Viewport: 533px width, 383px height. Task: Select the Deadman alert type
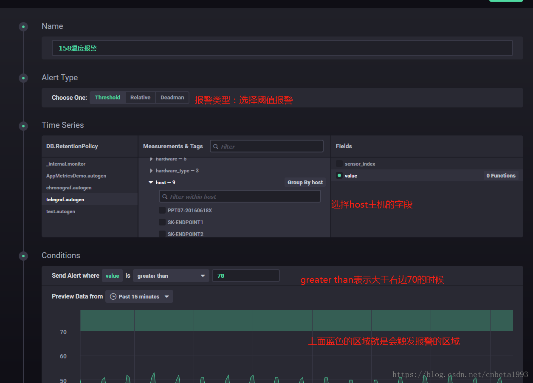click(x=172, y=98)
